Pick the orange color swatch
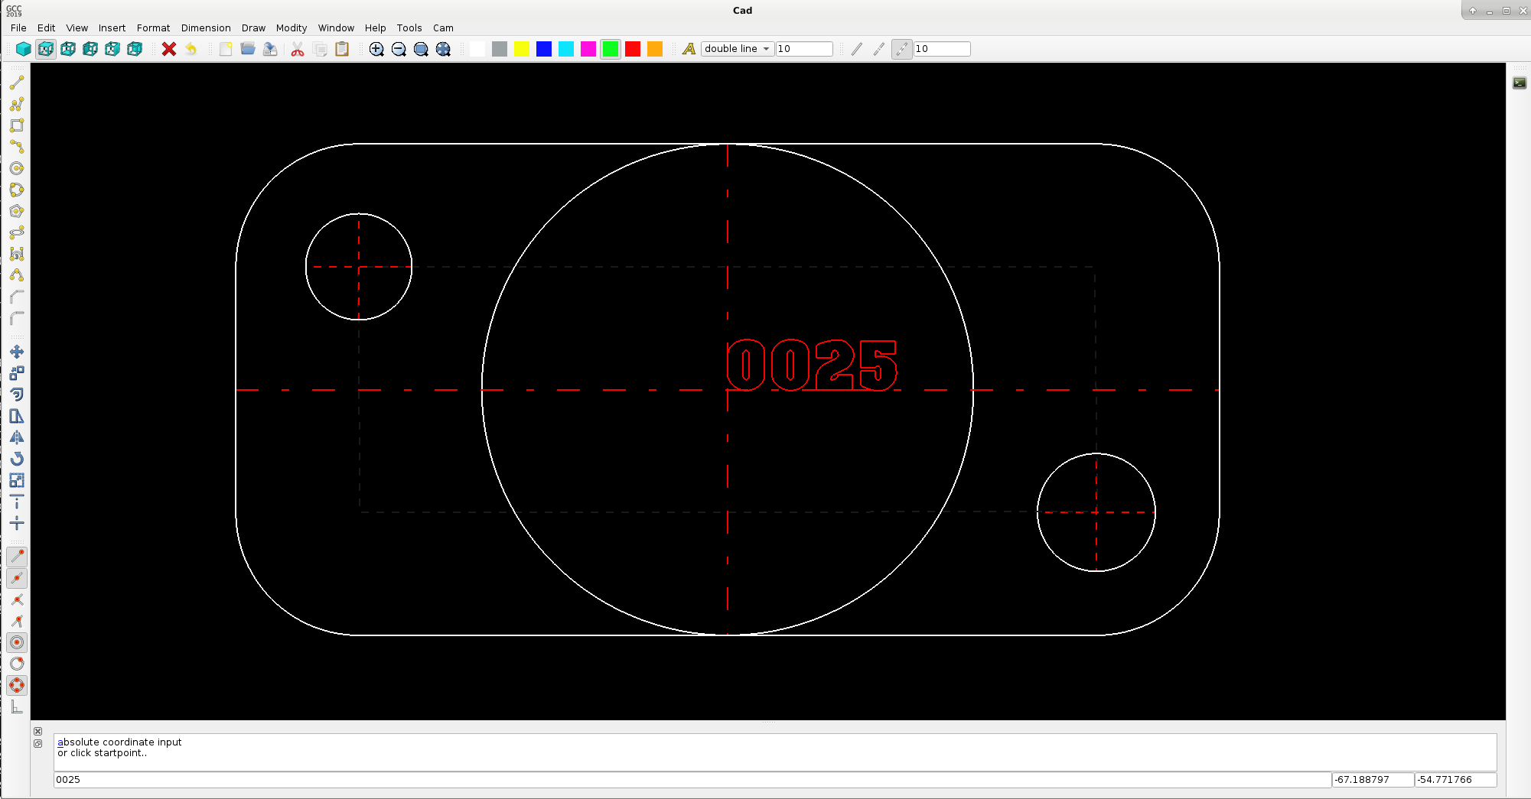 tap(655, 49)
